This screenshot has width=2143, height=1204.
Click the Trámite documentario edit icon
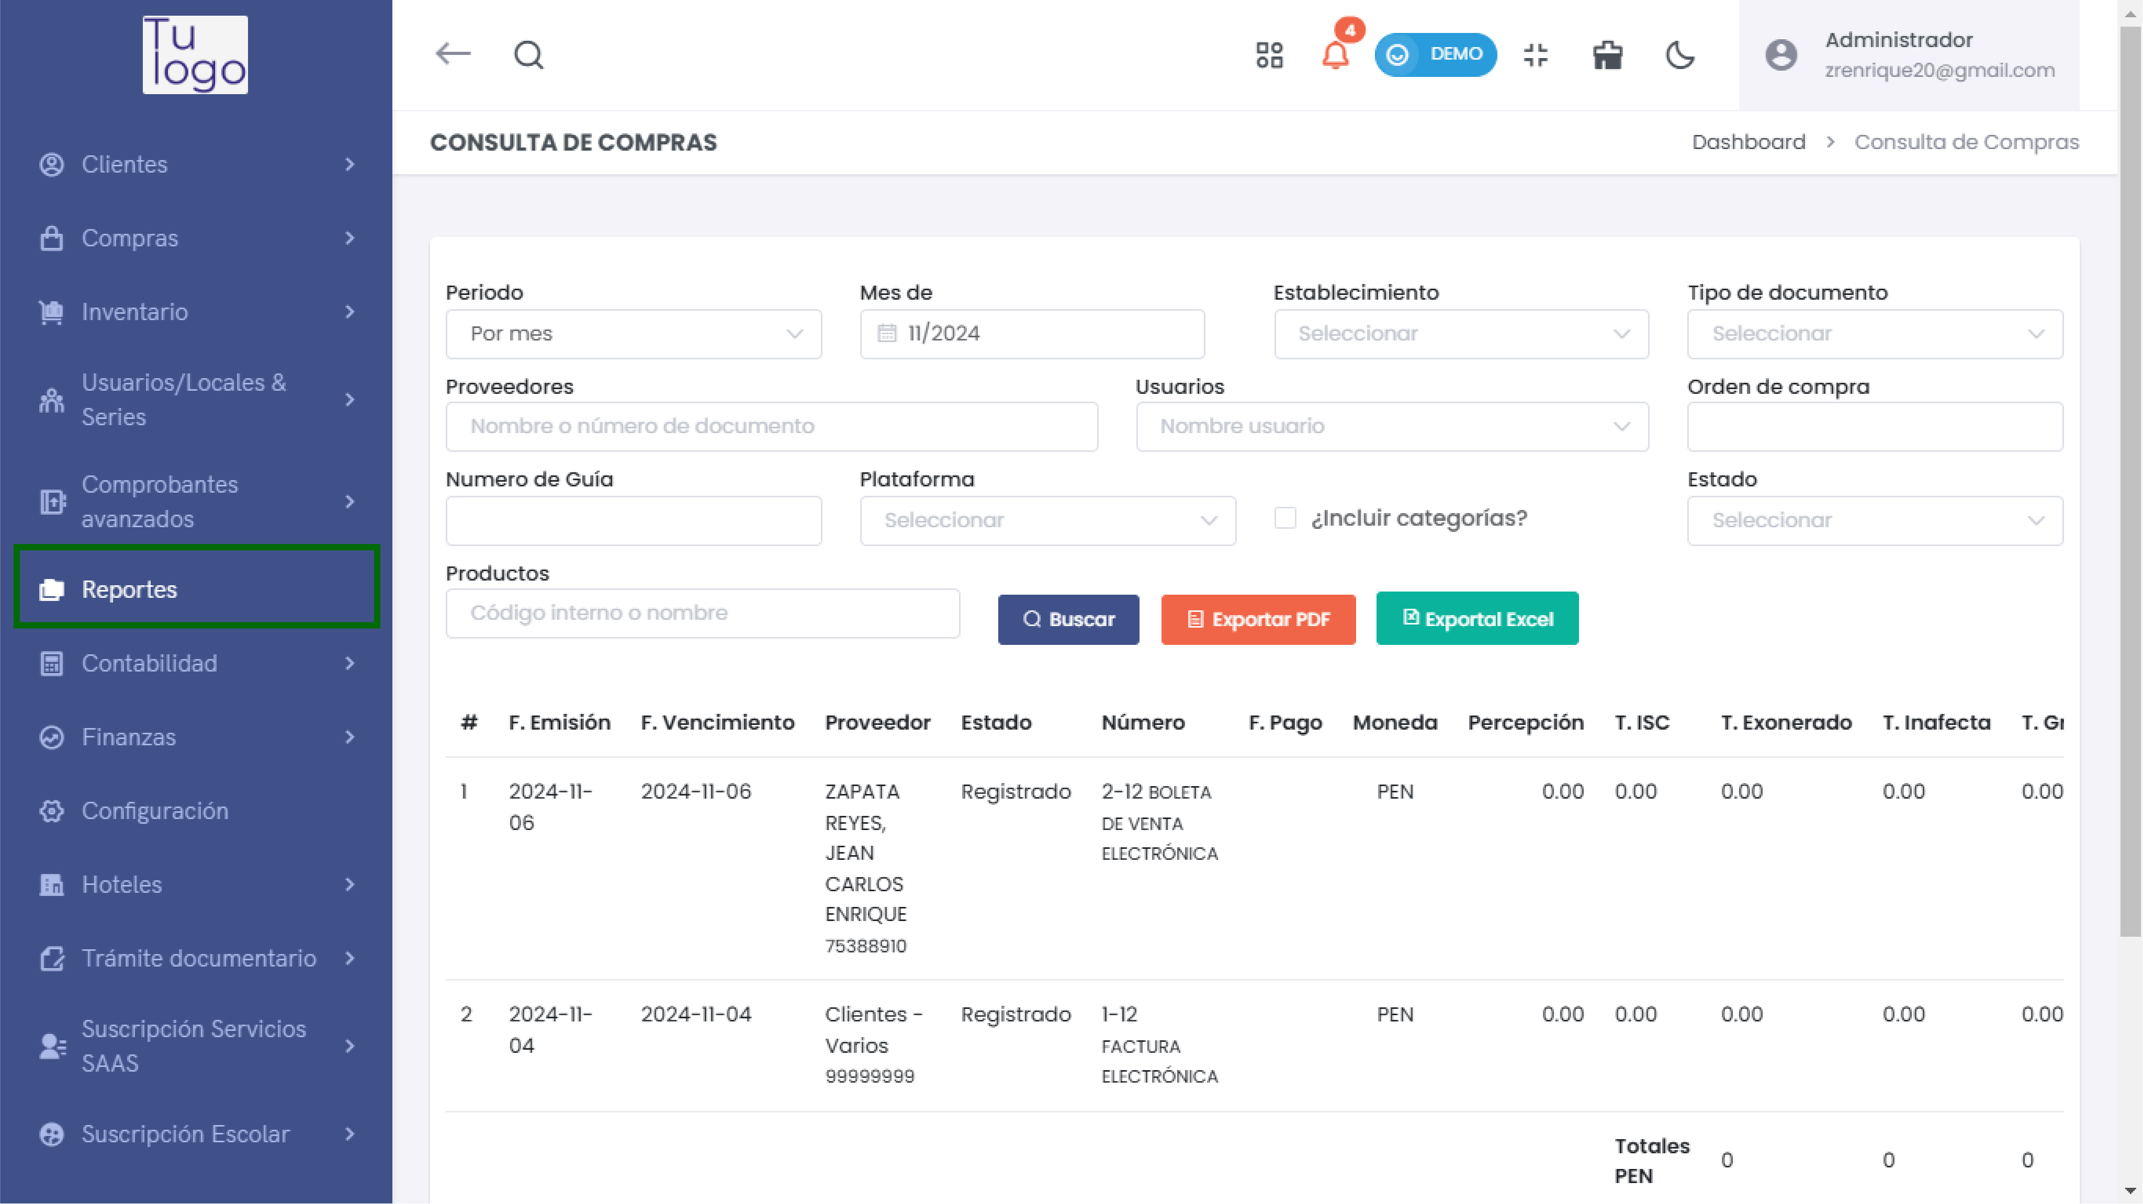coord(52,959)
